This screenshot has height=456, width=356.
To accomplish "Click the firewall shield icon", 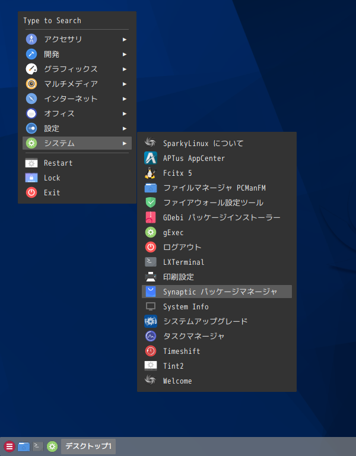I will click(151, 202).
